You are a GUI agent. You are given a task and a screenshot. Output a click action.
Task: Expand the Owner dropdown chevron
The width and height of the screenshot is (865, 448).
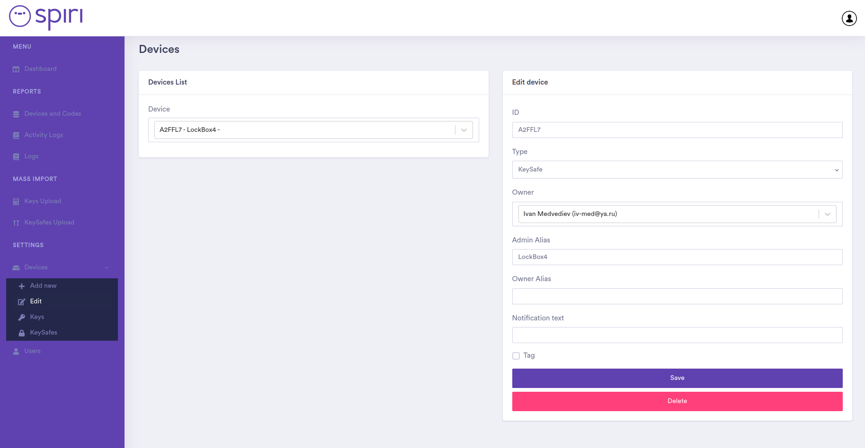(827, 214)
